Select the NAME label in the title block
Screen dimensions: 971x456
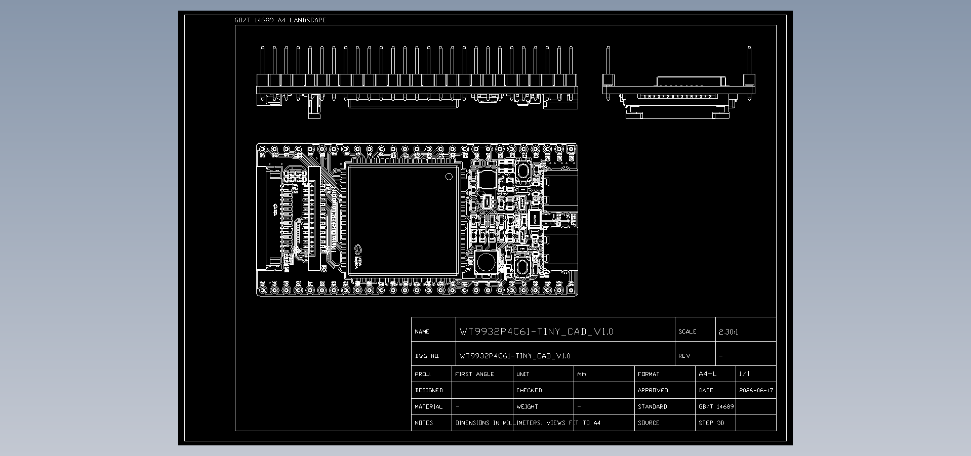tap(422, 332)
